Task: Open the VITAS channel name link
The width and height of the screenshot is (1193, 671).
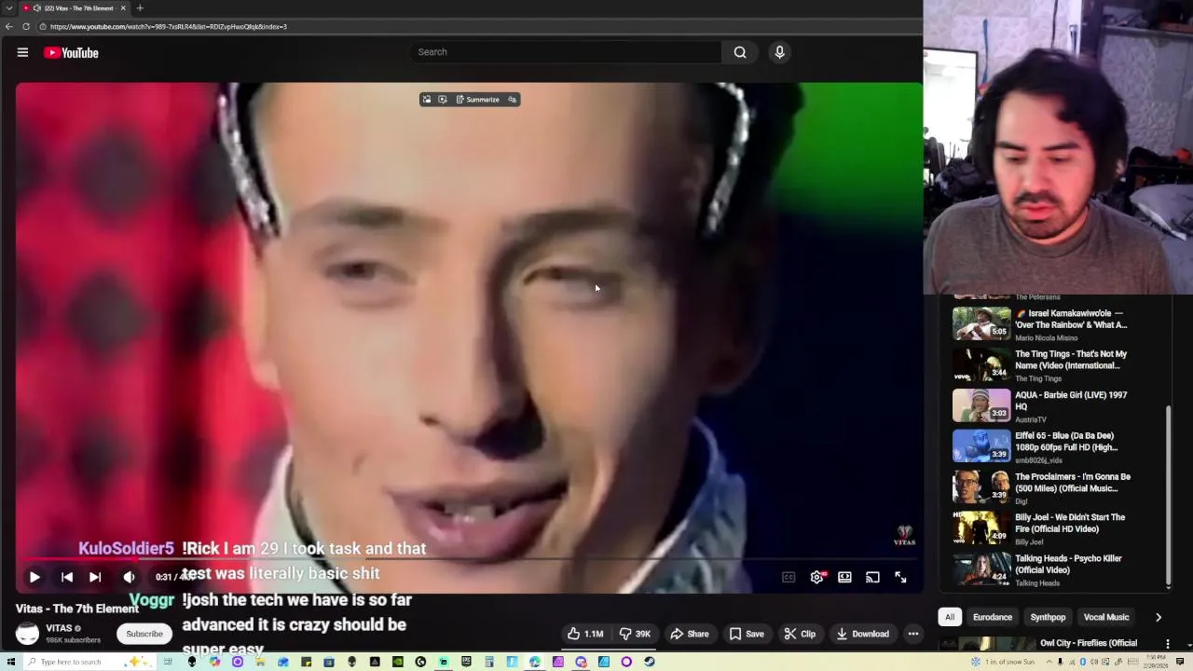Action: click(59, 628)
